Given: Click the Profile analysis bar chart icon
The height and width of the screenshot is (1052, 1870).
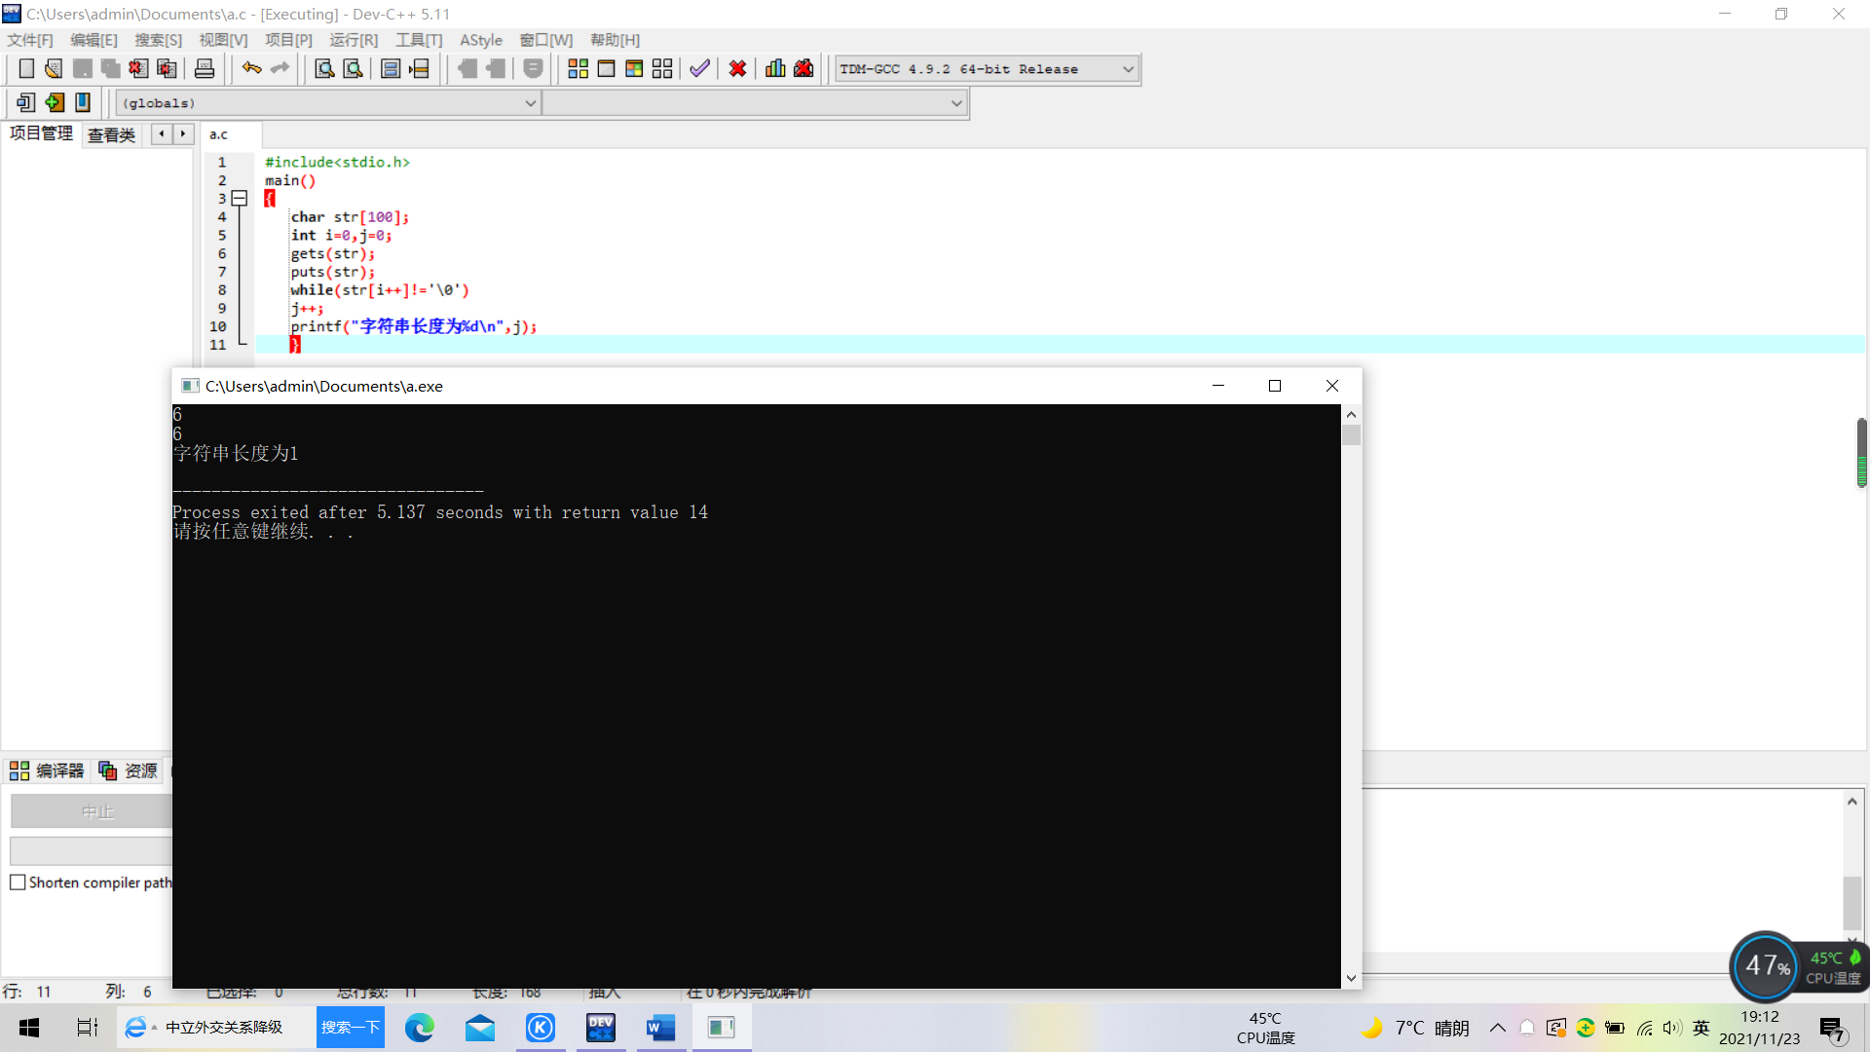Looking at the screenshot, I should point(775,69).
